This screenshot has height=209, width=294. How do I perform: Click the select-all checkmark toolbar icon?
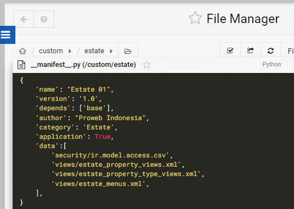[x=230, y=50]
